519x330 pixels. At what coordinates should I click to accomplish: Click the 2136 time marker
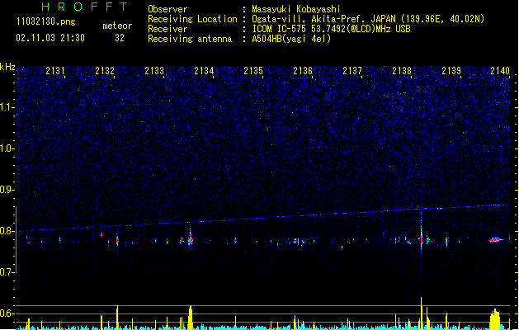click(x=303, y=70)
